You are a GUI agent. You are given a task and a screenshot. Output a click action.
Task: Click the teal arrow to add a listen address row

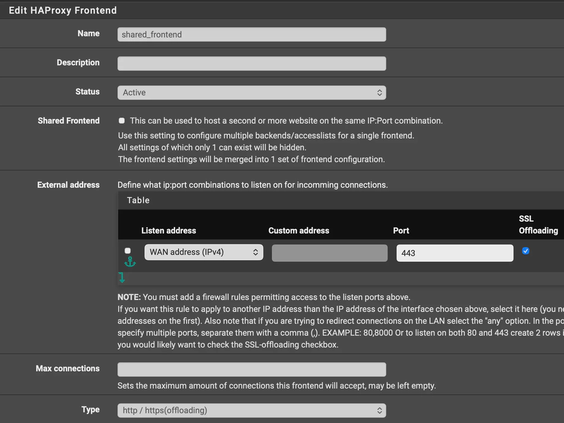[122, 278]
